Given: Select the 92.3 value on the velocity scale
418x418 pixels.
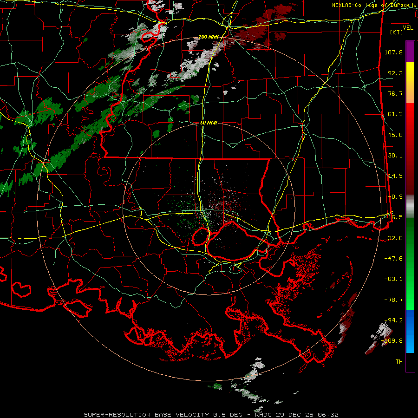Looking at the screenshot, I should click(x=395, y=73).
